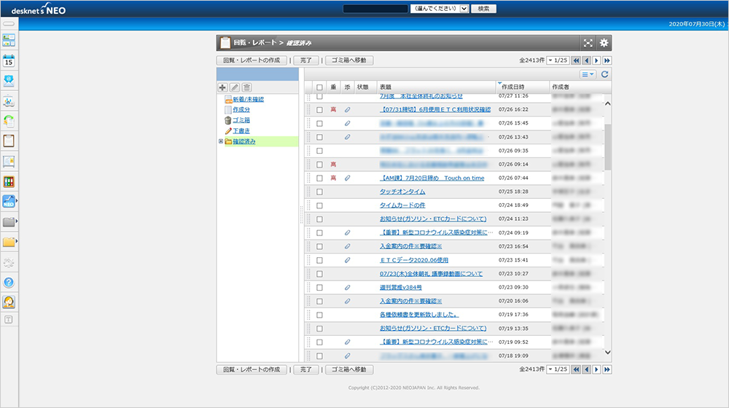Viewport: 729px width, 408px height.
Task: Open the calendar icon in left sidebar
Action: pos(9,60)
